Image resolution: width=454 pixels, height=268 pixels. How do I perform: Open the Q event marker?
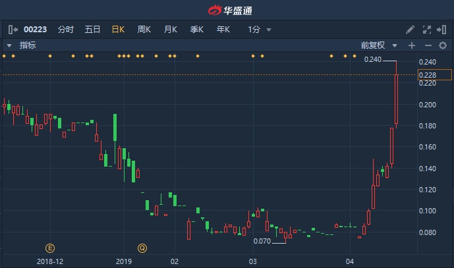[142, 248]
